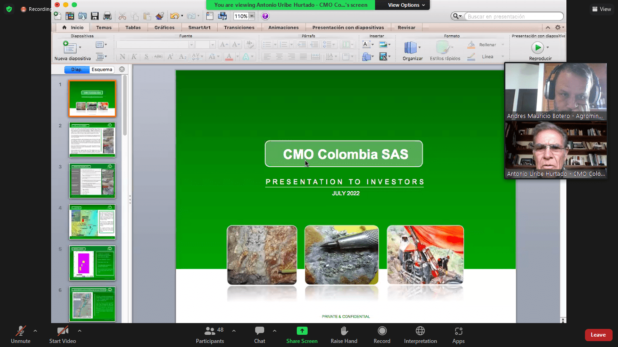Viewport: 618px width, 347px height.
Task: Select slide 4 thumbnail with map
Action: [92, 222]
